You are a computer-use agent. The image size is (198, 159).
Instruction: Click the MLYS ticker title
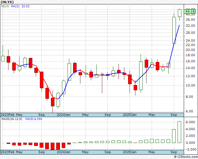pos(7,2)
